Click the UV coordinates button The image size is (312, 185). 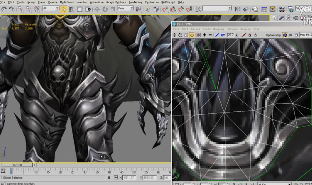pyautogui.click(x=291, y=35)
